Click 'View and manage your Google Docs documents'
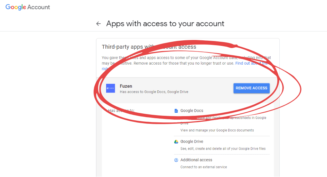The height and width of the screenshot is (177, 327). point(217,130)
